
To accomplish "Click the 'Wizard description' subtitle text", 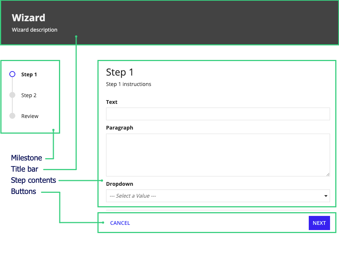I will coord(35,30).
